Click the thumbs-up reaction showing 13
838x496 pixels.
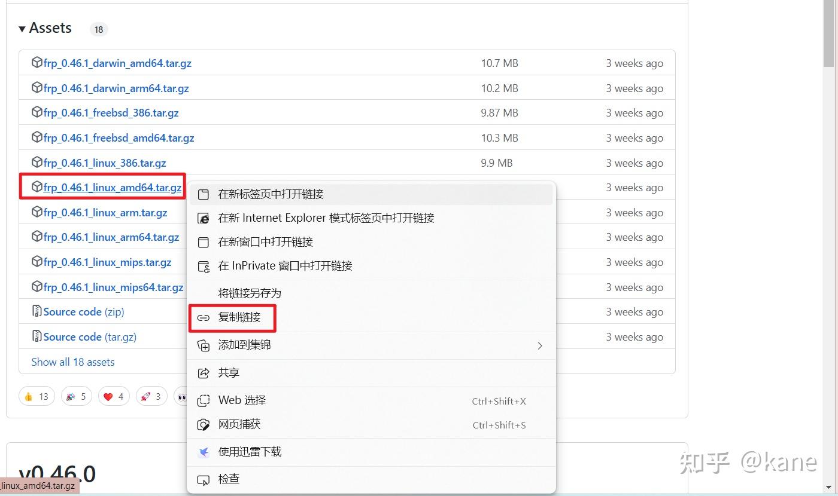(37, 396)
